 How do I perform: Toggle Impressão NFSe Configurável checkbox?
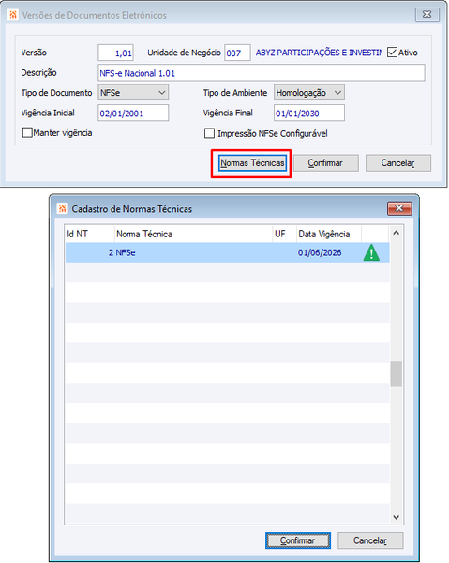coord(209,133)
